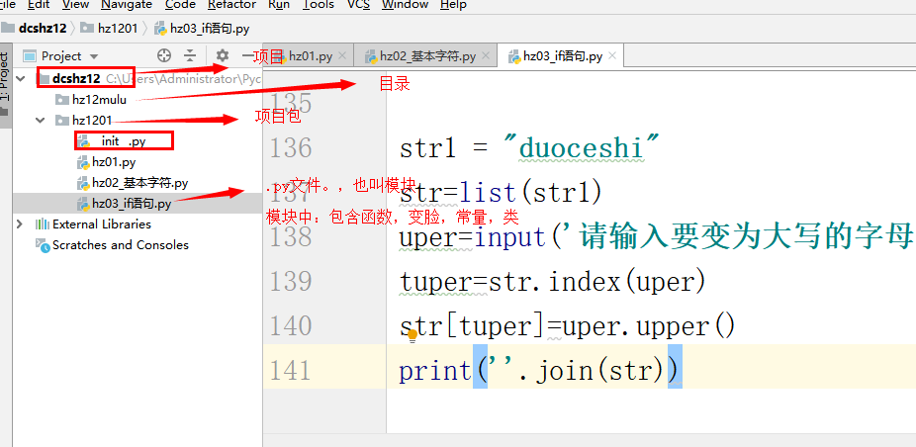916x447 pixels.
Task: Click the input call on line 138
Action: point(508,237)
